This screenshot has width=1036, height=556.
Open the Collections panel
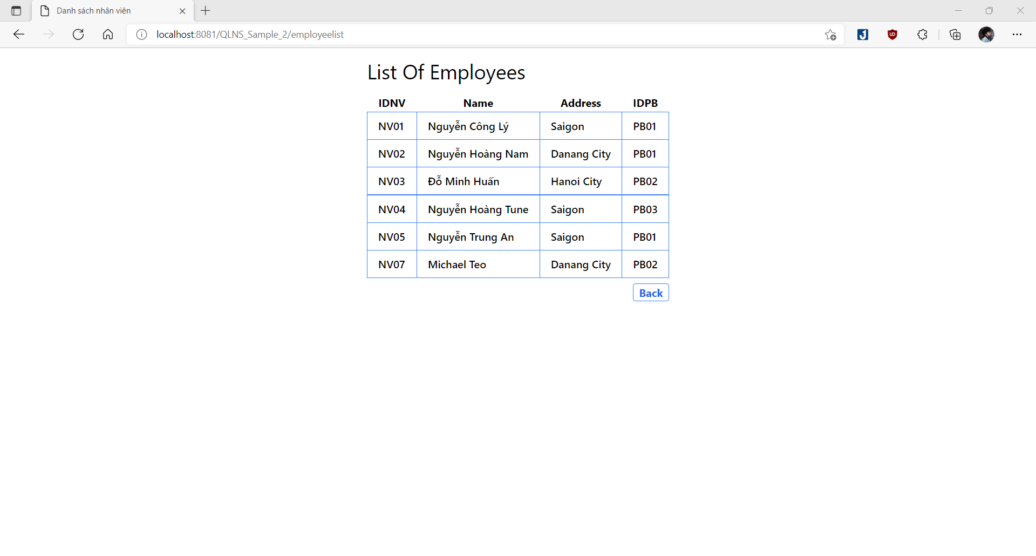955,35
